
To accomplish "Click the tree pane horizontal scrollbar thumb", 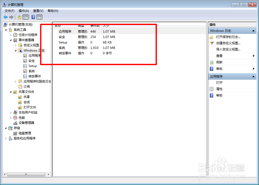I will (26, 174).
